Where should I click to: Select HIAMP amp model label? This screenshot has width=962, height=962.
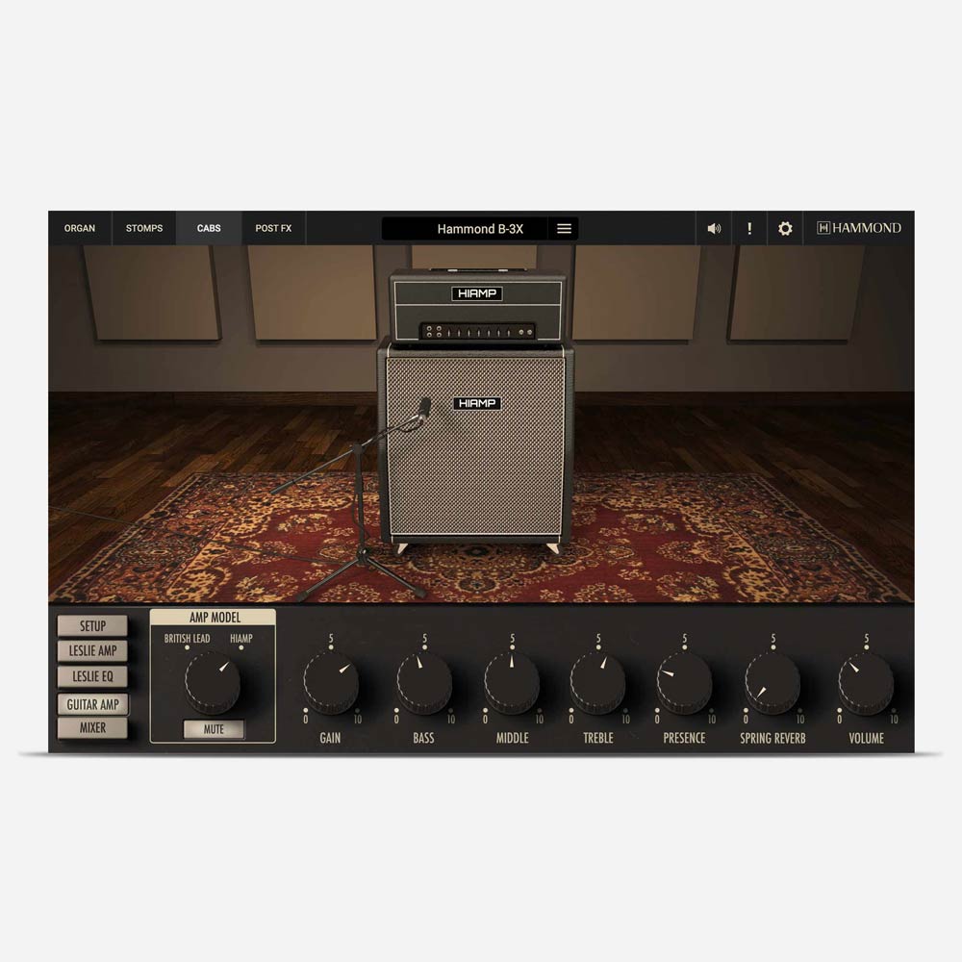[240, 639]
